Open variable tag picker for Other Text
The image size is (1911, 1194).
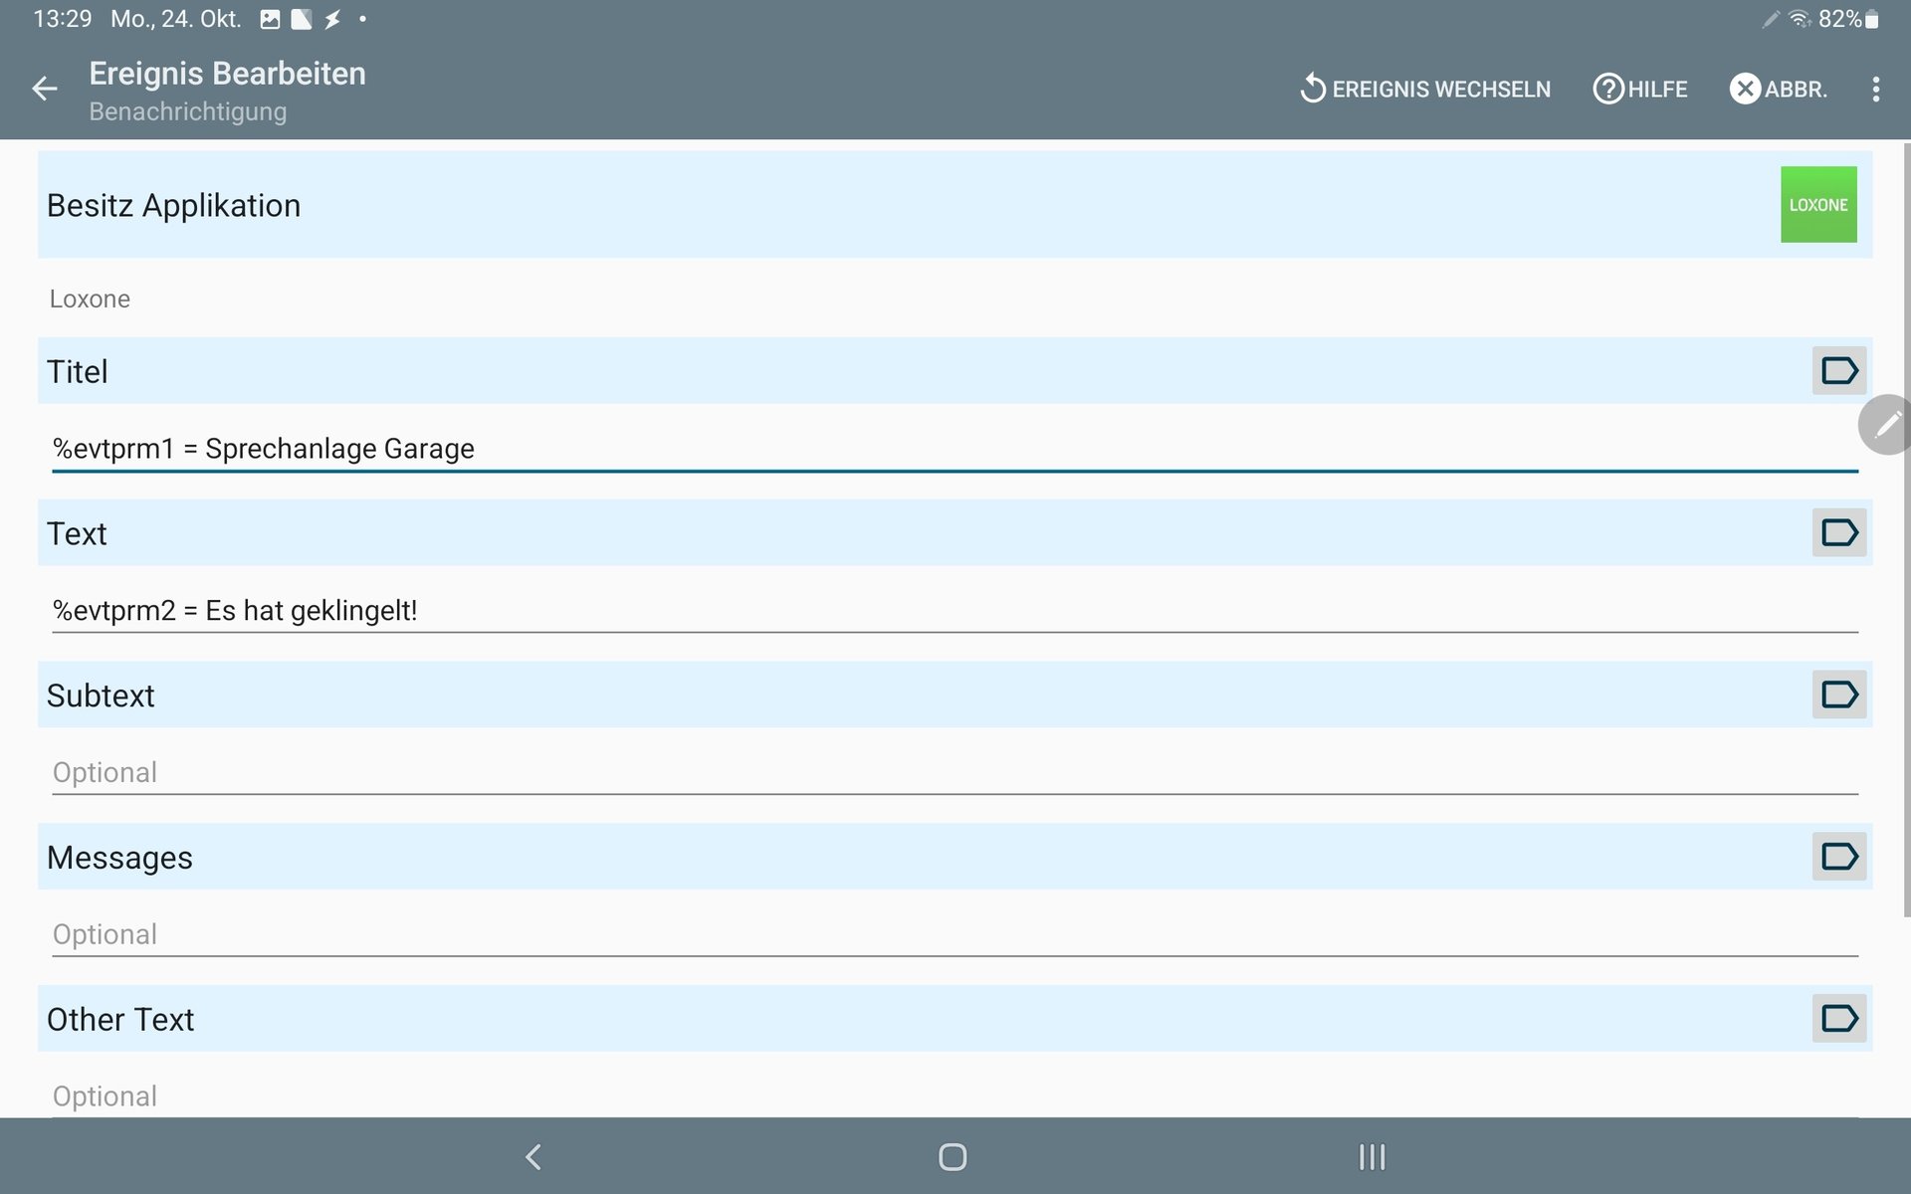click(1838, 1019)
